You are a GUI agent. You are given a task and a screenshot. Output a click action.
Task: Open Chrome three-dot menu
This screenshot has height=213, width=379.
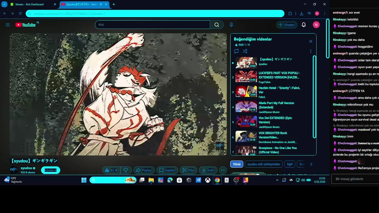(325, 14)
